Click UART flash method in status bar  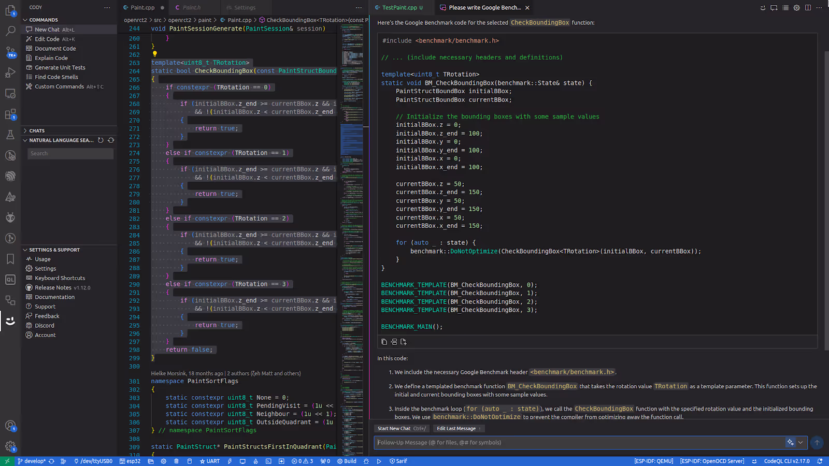(x=210, y=461)
